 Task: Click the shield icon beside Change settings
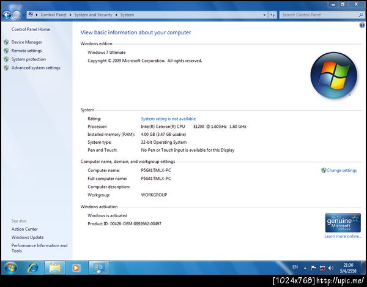coord(324,170)
